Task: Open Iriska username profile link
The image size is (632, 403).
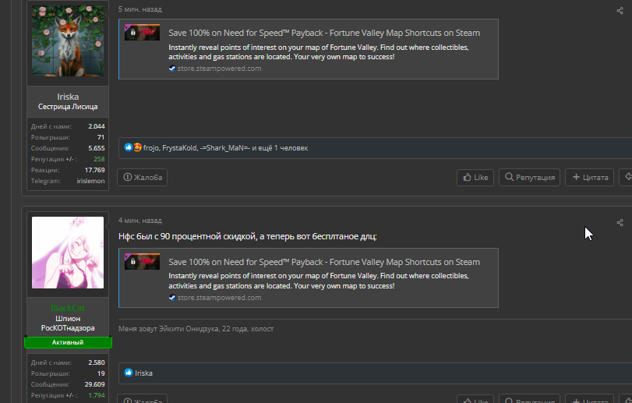Action: coord(68,97)
